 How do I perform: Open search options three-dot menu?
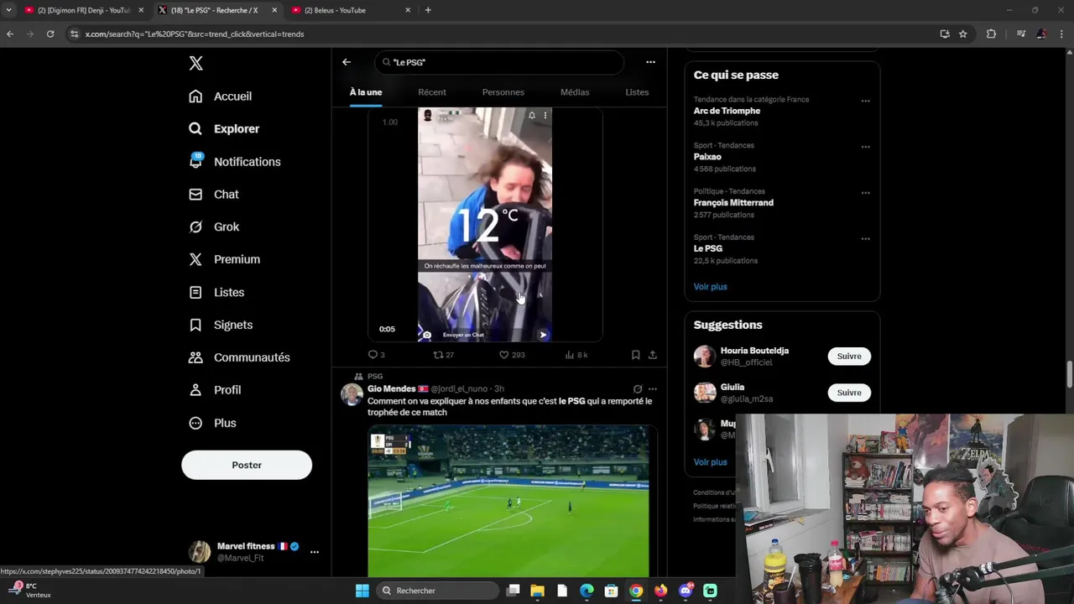click(x=650, y=62)
